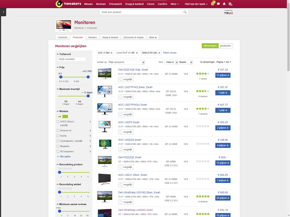Open Pricewatch in the top navigation
The width and height of the screenshot is (290, 217).
click(115, 4)
